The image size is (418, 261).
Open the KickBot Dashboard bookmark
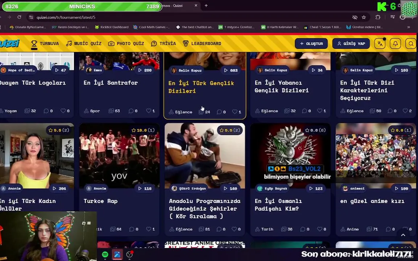pos(112,27)
